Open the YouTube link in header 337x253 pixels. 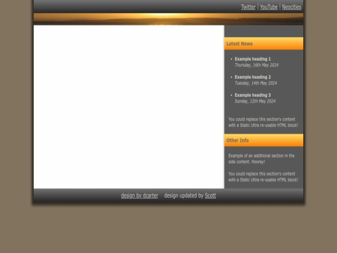[x=268, y=7]
